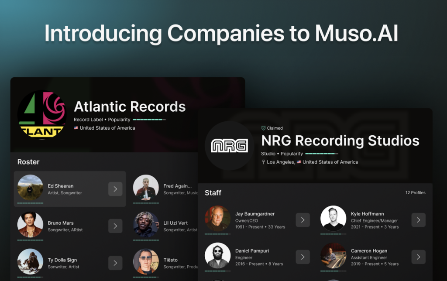
Task: Click 'Introducing Companies to Muso.AI' headline
Action: (221, 33)
